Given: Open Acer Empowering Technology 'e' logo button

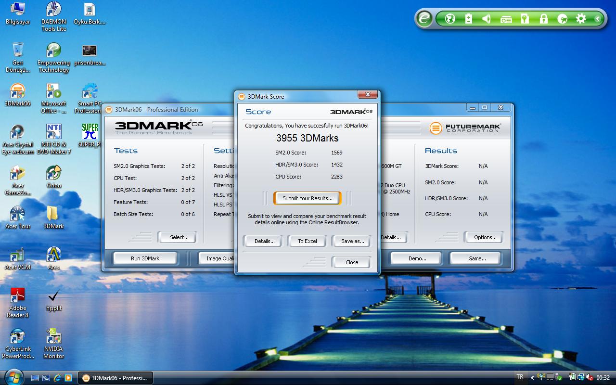Looking at the screenshot, I should coord(424,19).
